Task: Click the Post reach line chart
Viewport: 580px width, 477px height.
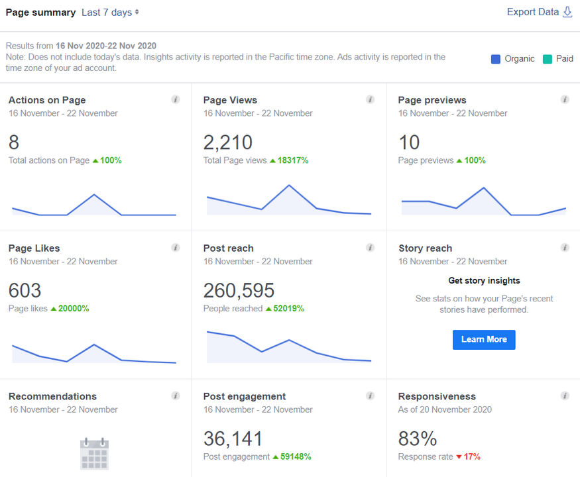Action: [289, 347]
